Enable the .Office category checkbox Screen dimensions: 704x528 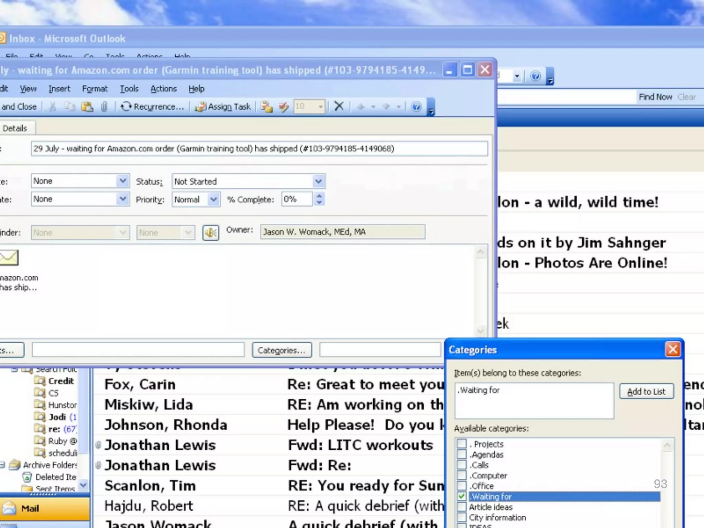462,486
